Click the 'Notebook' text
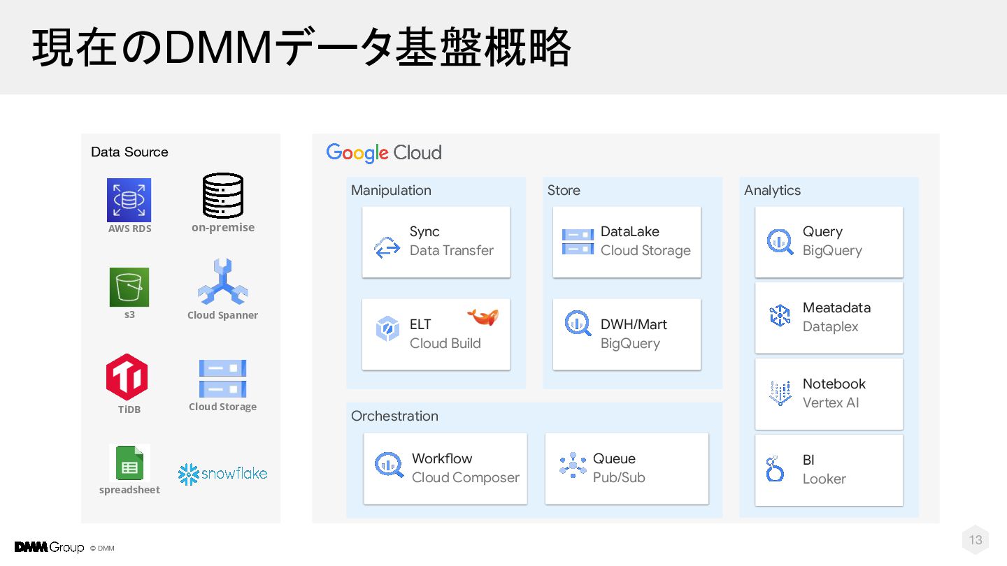The height and width of the screenshot is (566, 1007). [x=834, y=384]
